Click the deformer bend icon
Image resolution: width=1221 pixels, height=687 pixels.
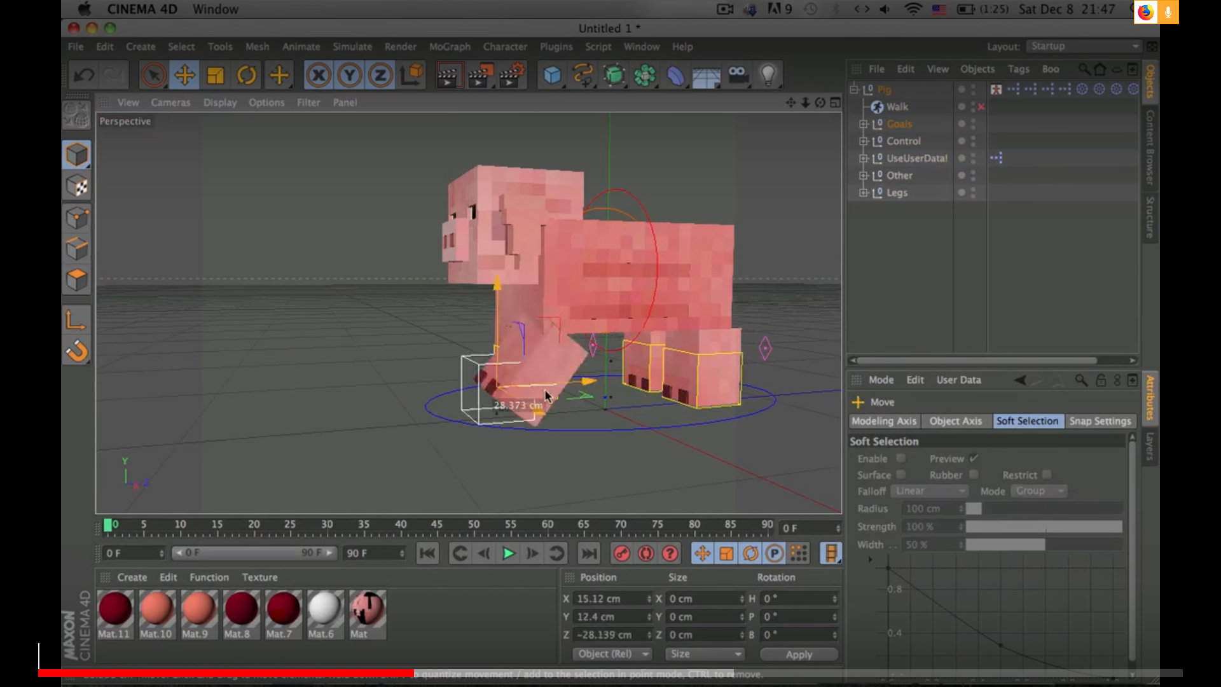(x=675, y=76)
